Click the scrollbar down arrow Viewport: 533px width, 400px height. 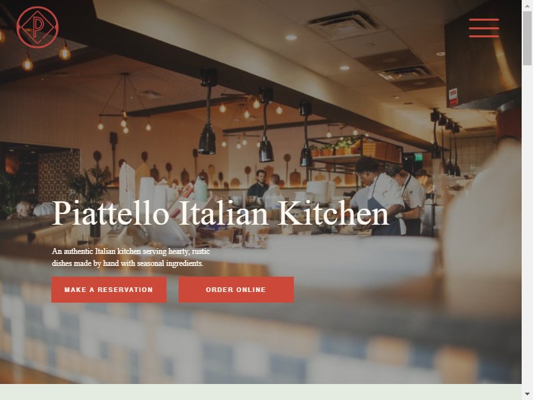(x=527, y=395)
